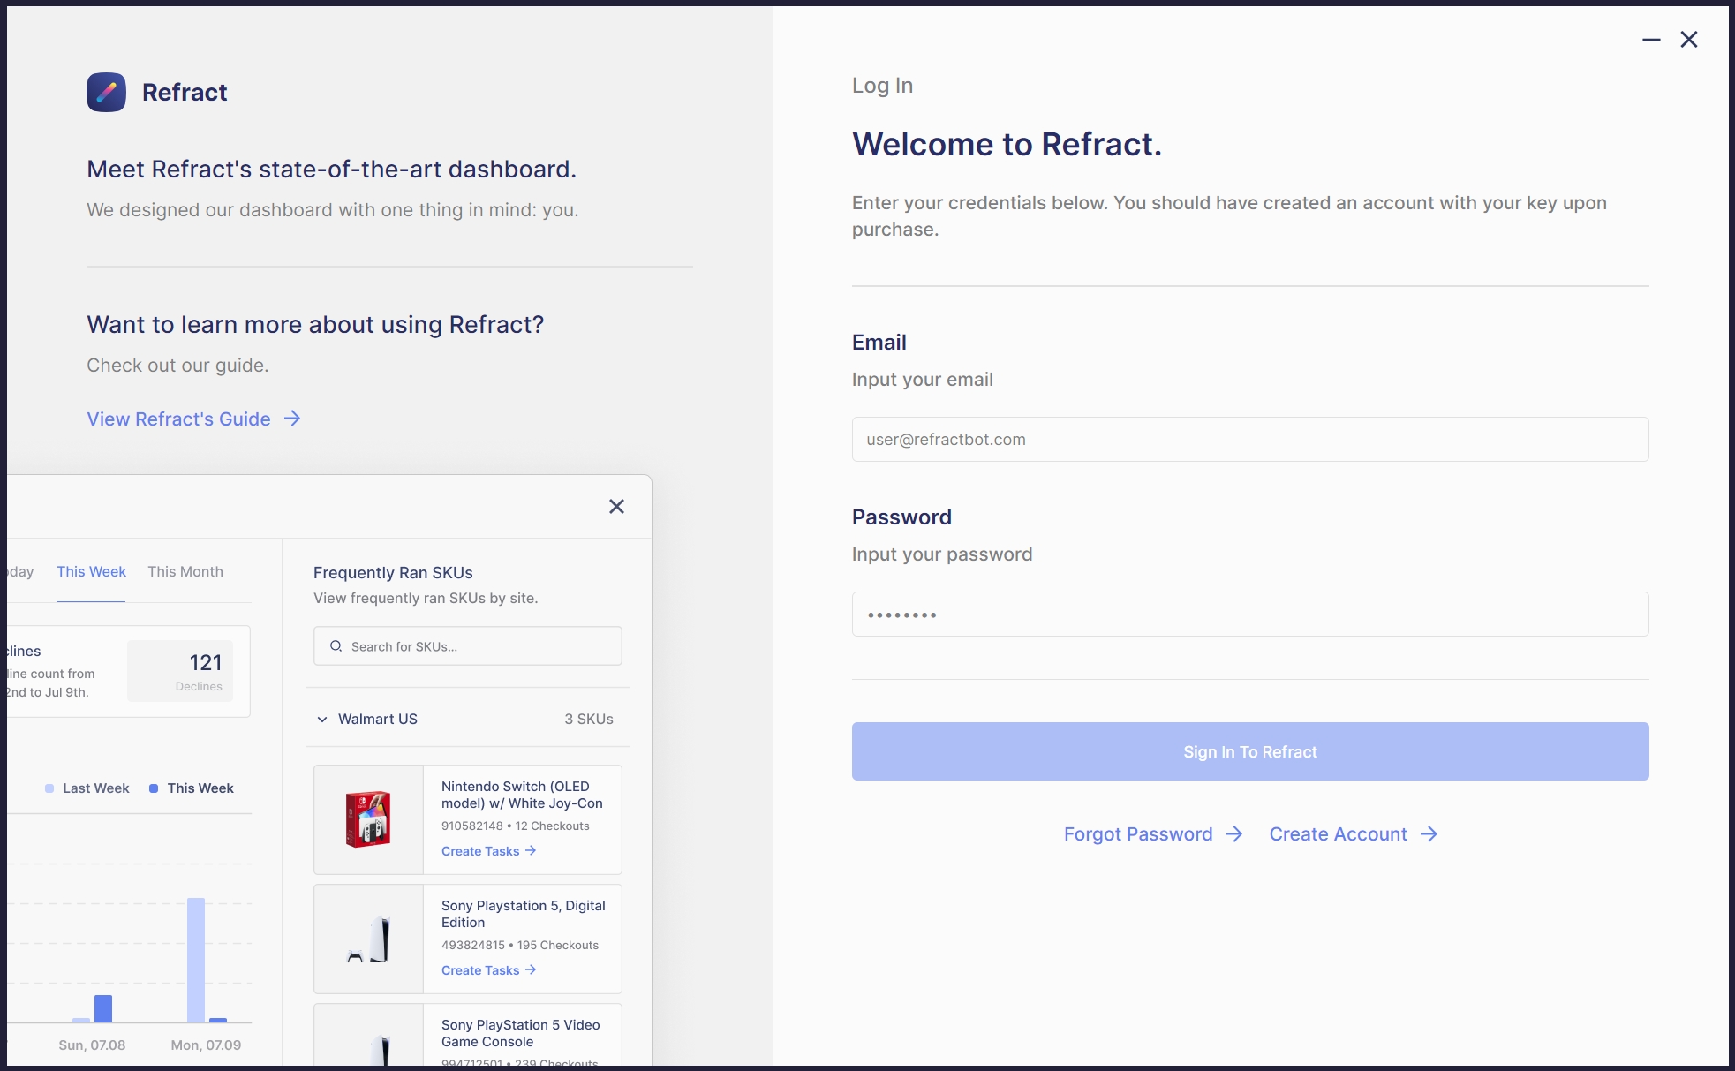
Task: Focus the email input field
Action: [1249, 439]
